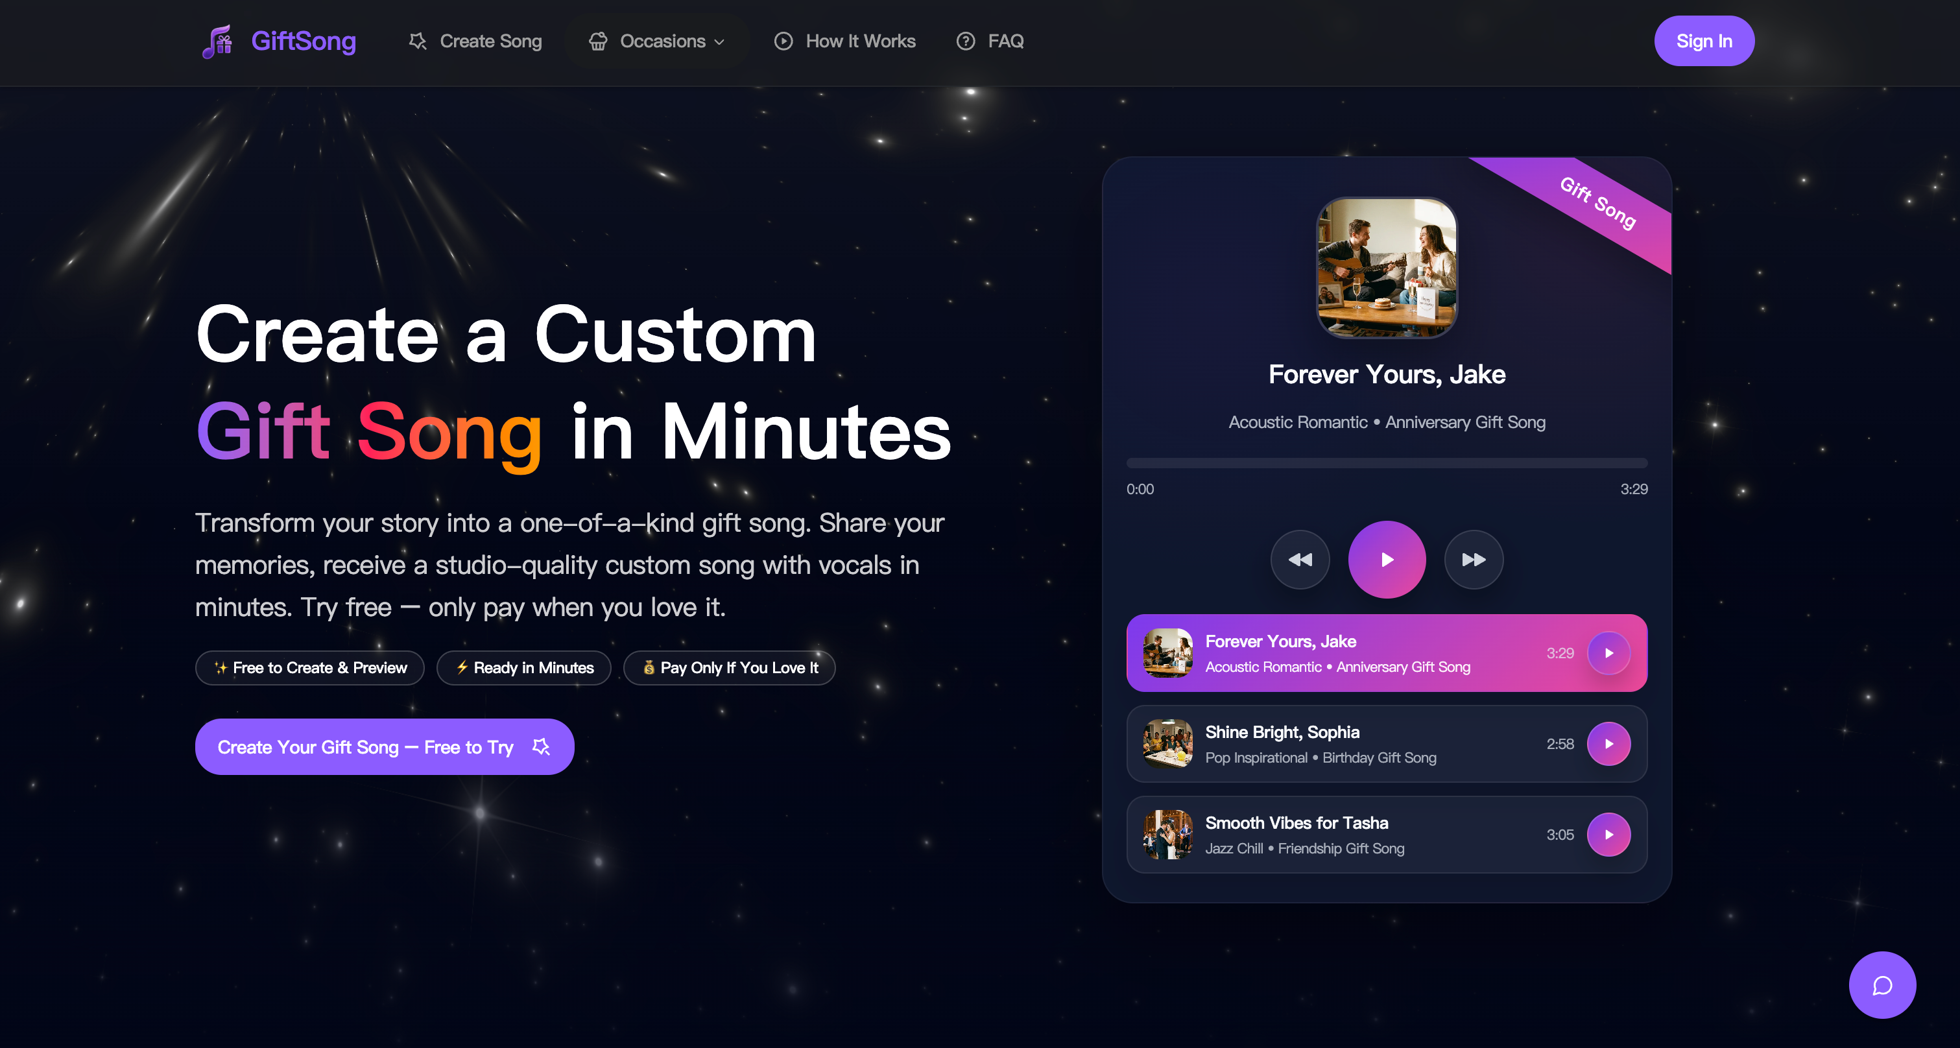Image resolution: width=1960 pixels, height=1048 pixels.
Task: Seek along the song progress bar
Action: [1386, 462]
